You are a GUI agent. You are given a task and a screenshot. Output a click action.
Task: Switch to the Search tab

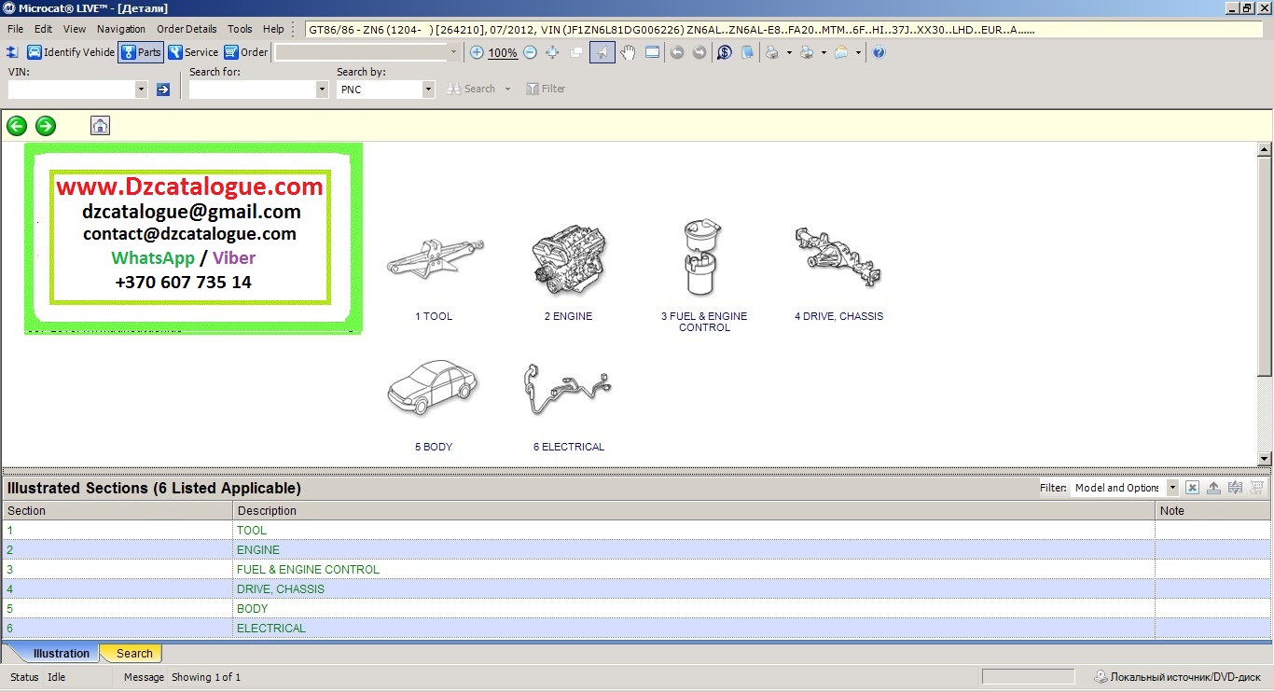(133, 654)
